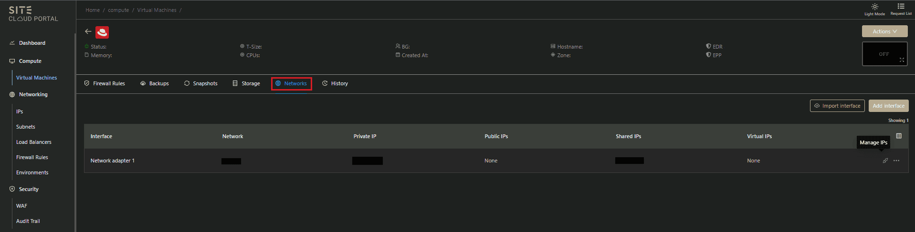Switch to the Snapshots tab

[x=200, y=83]
